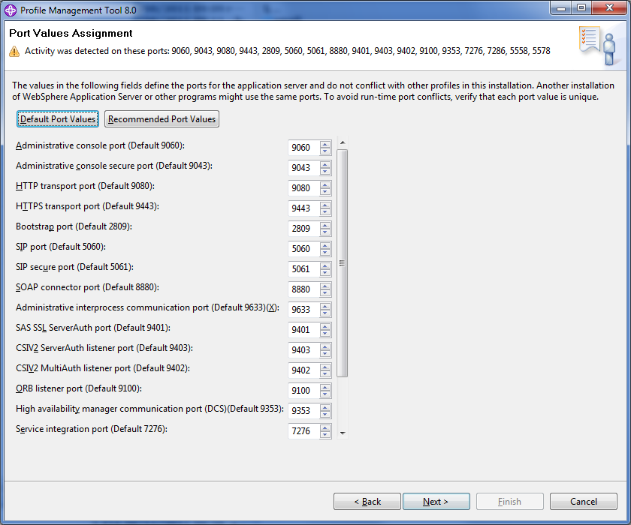Minimize the Profile Management Tool window
631x525 pixels.
coord(562,7)
